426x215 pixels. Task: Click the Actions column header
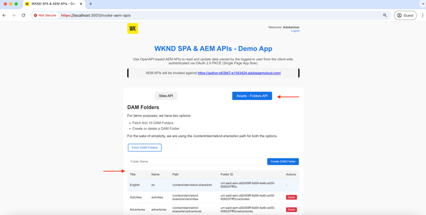click(x=291, y=175)
